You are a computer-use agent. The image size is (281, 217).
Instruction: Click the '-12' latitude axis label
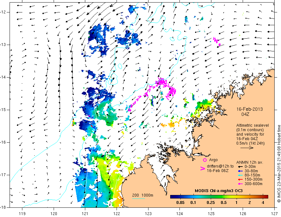3,12
